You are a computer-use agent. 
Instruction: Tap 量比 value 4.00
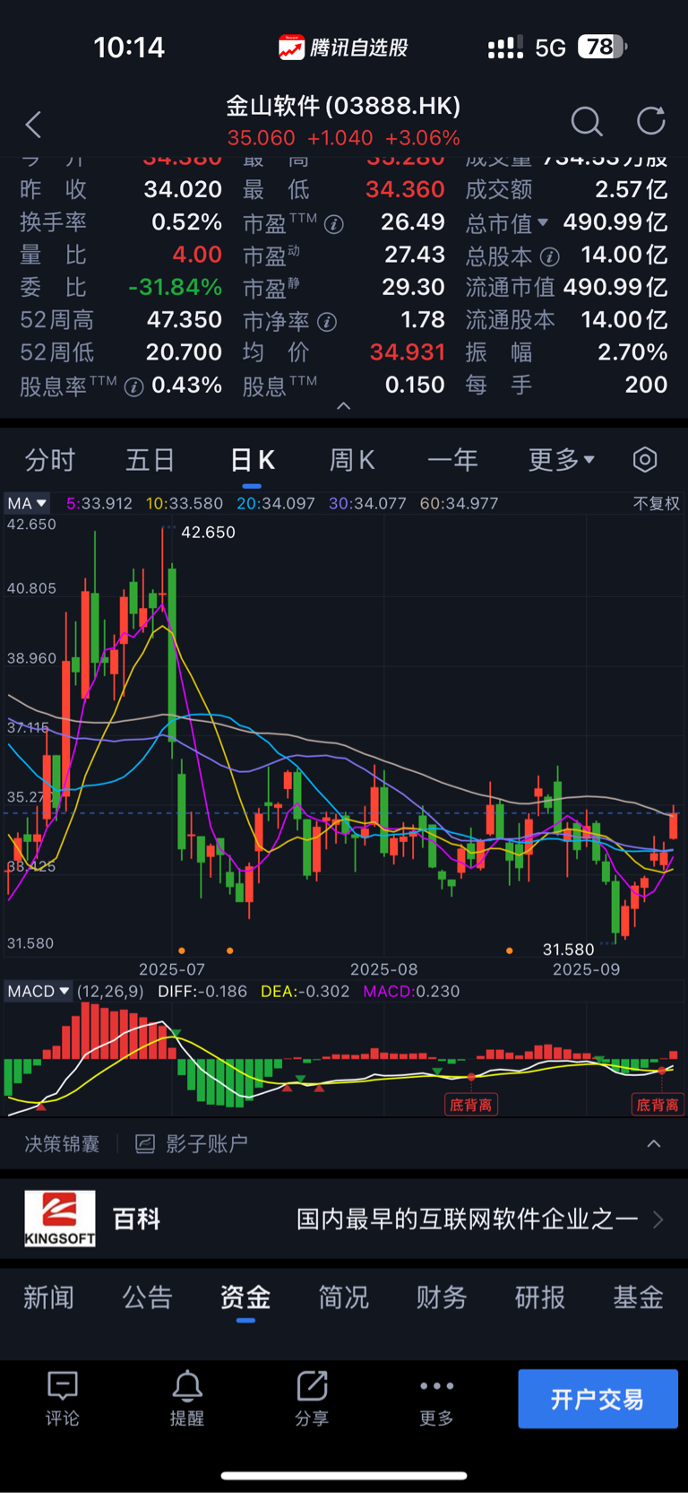197,255
